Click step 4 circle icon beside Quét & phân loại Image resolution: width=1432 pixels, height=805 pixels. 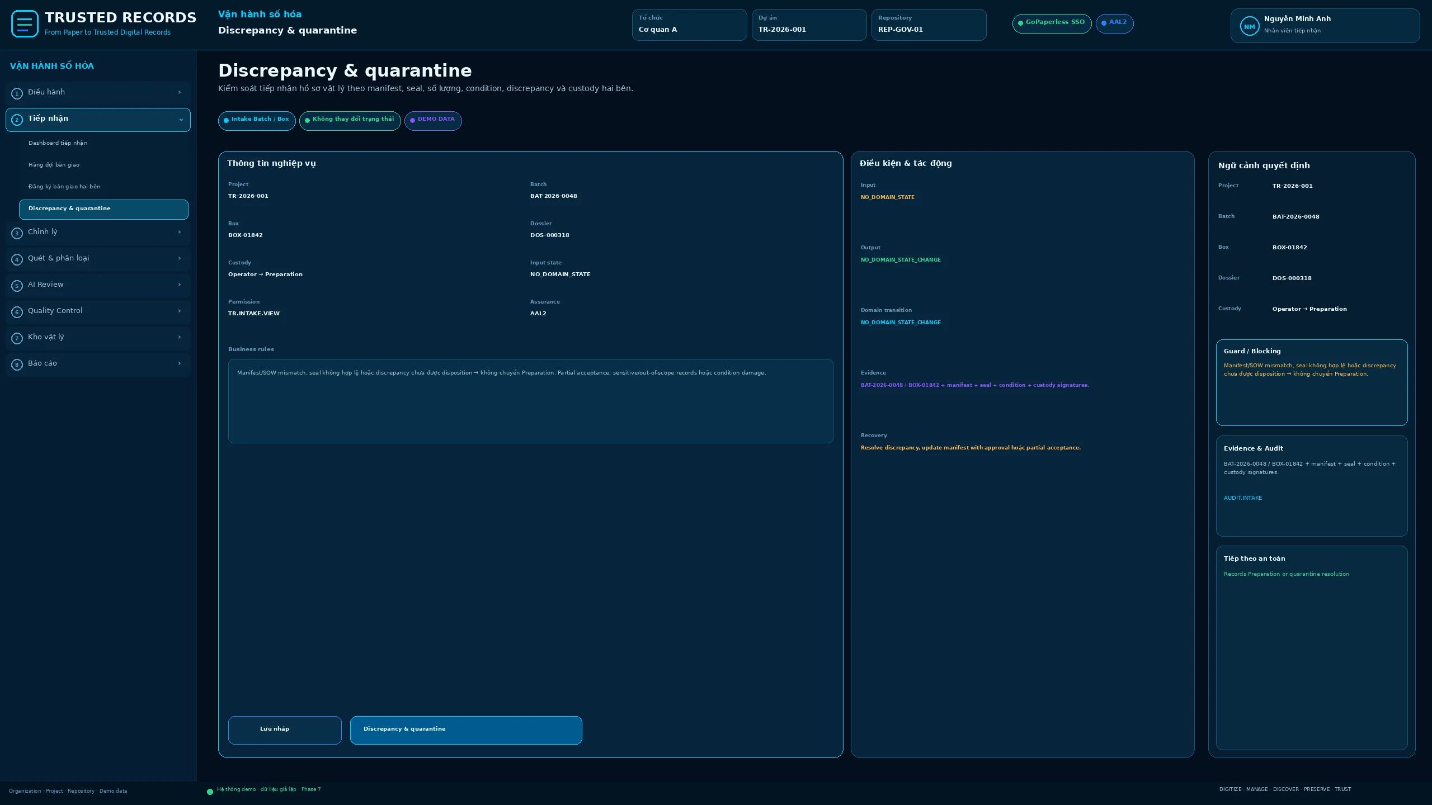point(17,259)
